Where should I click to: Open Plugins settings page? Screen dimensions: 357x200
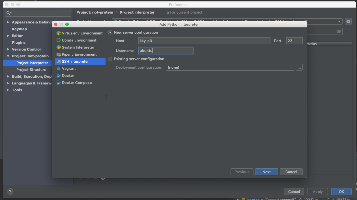click(x=19, y=42)
